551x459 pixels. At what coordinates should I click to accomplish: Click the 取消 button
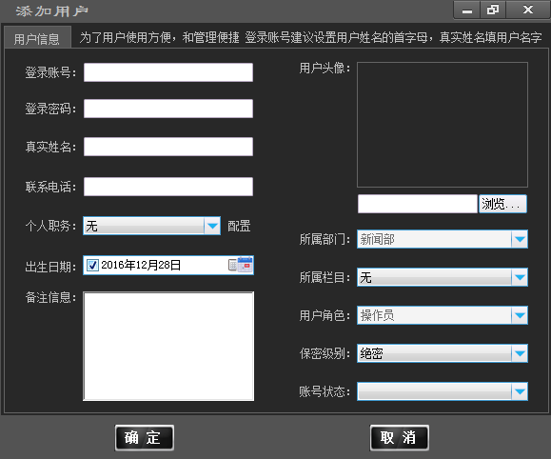(x=400, y=438)
